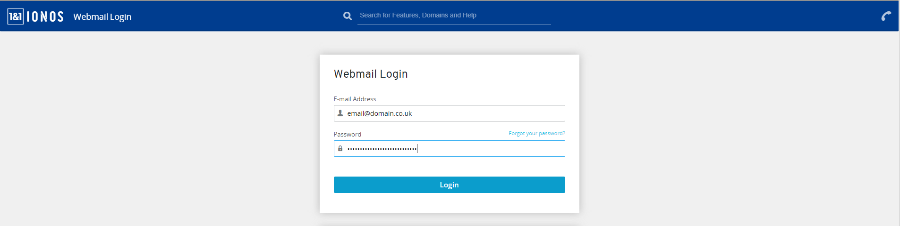Viewport: 900px width, 226px height.
Task: Click the 1&1 IONOS logo
Action: click(x=35, y=16)
